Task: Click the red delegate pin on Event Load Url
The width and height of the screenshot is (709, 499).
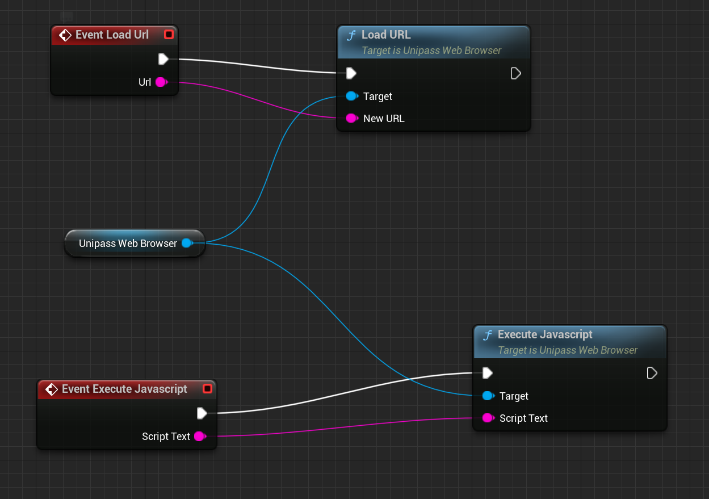Action: [169, 35]
